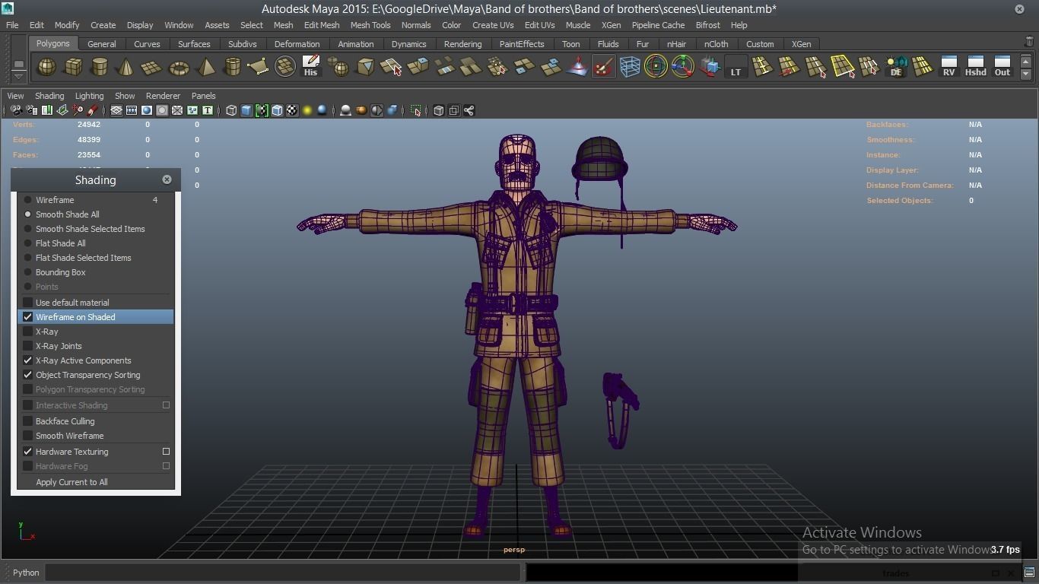Click the wireframe cube display icon
The height and width of the screenshot is (584, 1039).
(231, 110)
